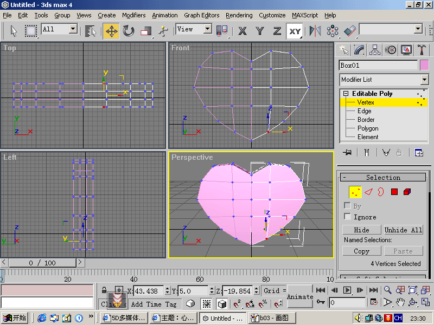434x325 pixels.
Task: Select the arrow Select Object tool
Action: (14, 31)
